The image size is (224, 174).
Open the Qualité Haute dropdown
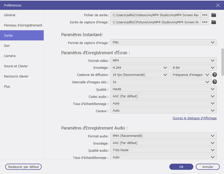[x=163, y=89]
